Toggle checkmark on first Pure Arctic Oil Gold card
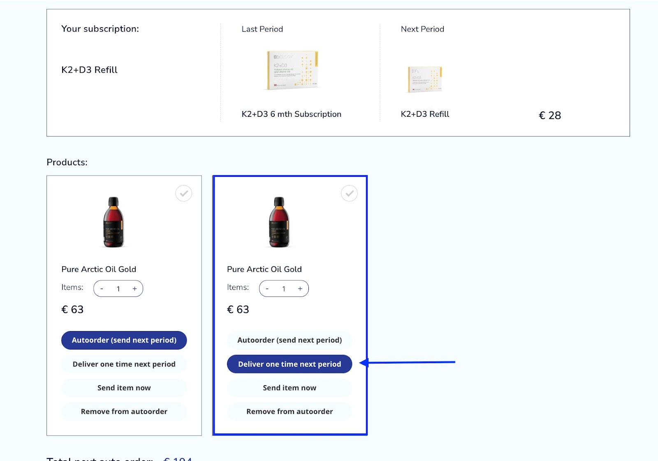Screen dimensions: 658x461 183,193
